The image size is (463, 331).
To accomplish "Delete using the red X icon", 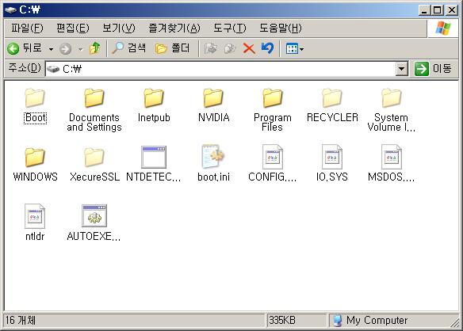I will point(249,48).
